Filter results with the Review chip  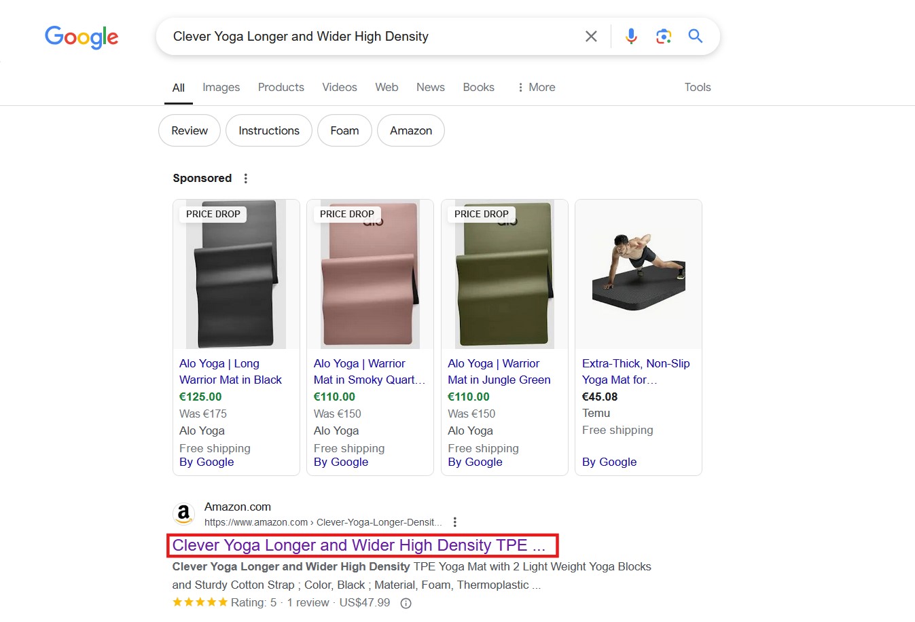point(189,130)
